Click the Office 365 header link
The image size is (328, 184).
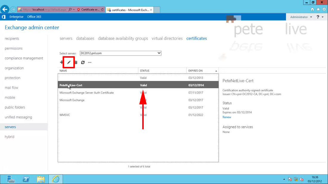(x=34, y=17)
